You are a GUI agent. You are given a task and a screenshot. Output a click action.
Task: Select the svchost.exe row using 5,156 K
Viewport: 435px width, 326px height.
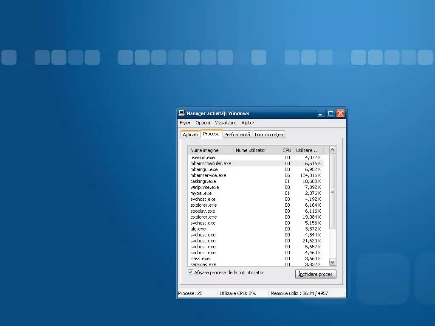[x=255, y=222]
